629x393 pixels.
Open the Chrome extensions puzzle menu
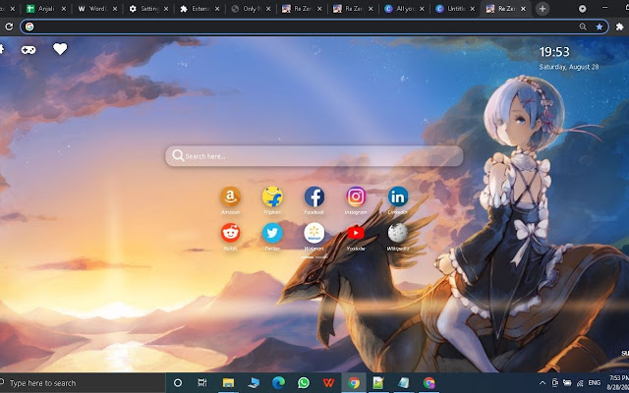point(619,27)
